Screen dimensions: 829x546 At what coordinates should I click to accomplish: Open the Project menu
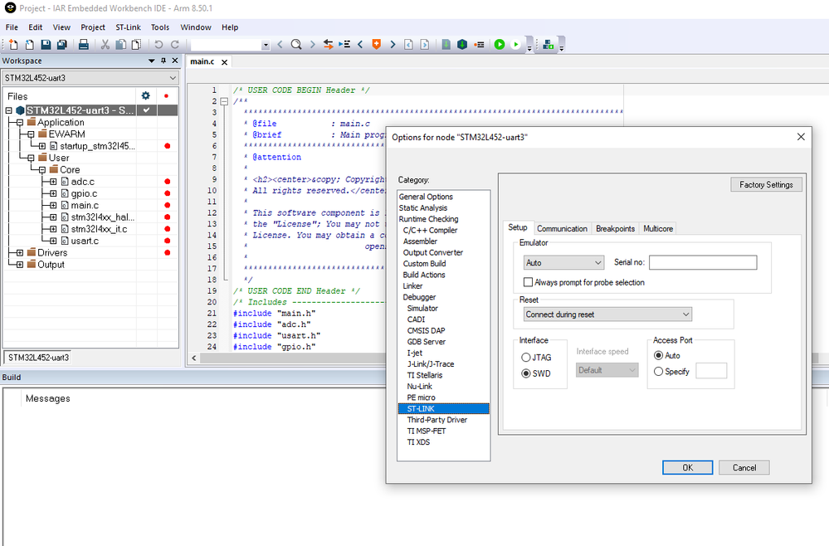(x=93, y=27)
